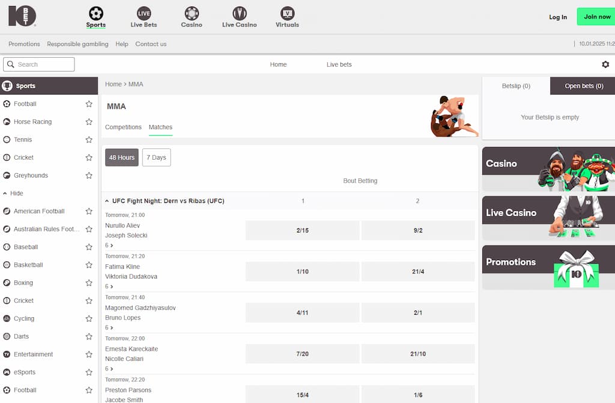Collapse the sports list with Hide
Screen dimensions: 615x403
(13, 193)
